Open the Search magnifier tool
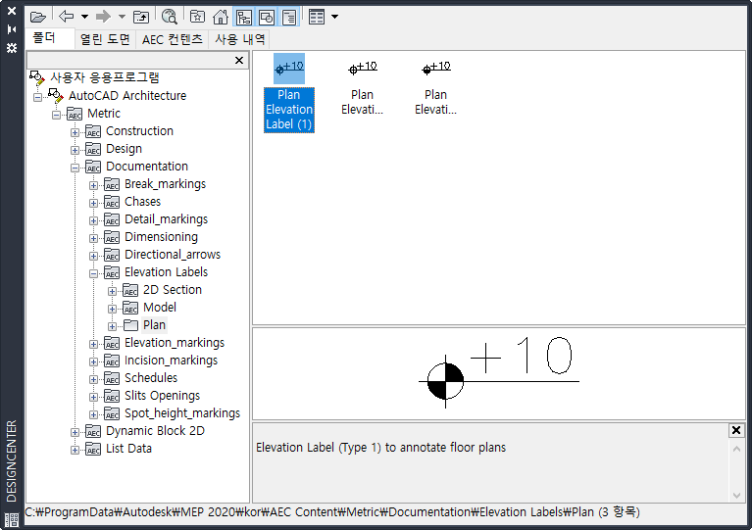 pyautogui.click(x=169, y=17)
